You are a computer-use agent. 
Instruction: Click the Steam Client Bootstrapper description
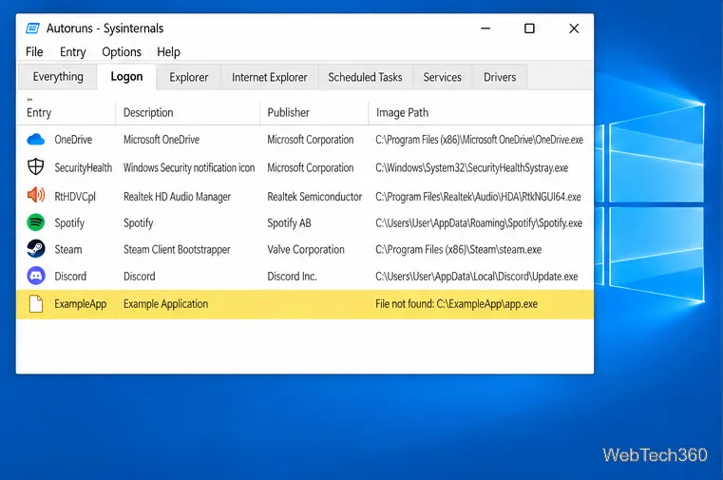click(177, 249)
